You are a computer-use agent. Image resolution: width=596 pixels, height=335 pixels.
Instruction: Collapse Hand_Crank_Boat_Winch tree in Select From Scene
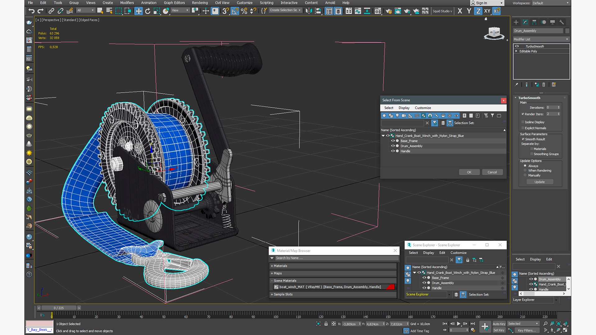click(x=383, y=136)
